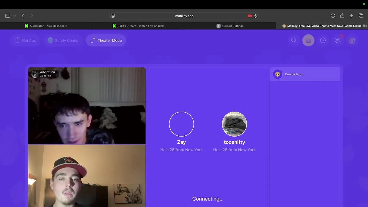Click the green indicator dot in menu bar
The width and height of the screenshot is (368, 207).
coord(364,4)
